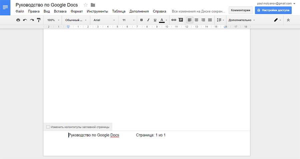Click the print icon in toolbar
The image size is (300, 159).
coord(18,20)
